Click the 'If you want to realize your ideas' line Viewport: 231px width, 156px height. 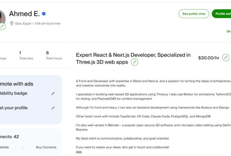point(122,147)
